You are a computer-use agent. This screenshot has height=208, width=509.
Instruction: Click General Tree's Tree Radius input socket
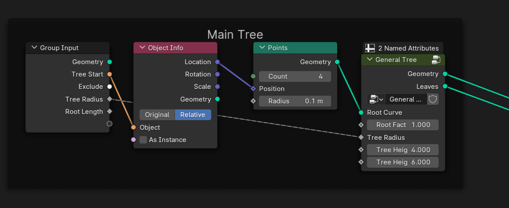[361, 137]
